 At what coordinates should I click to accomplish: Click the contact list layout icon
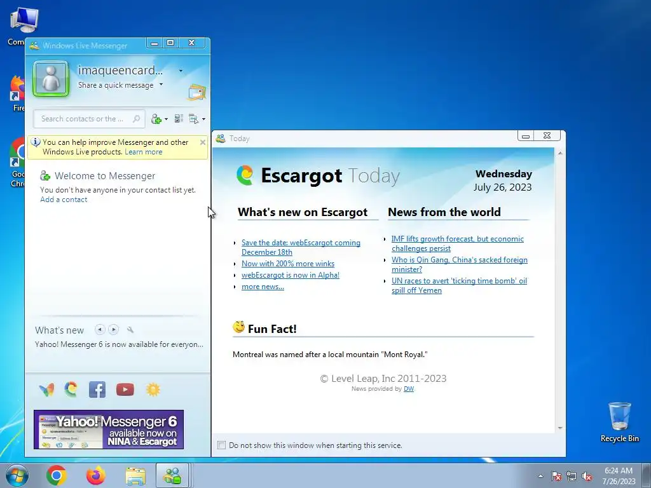(179, 119)
